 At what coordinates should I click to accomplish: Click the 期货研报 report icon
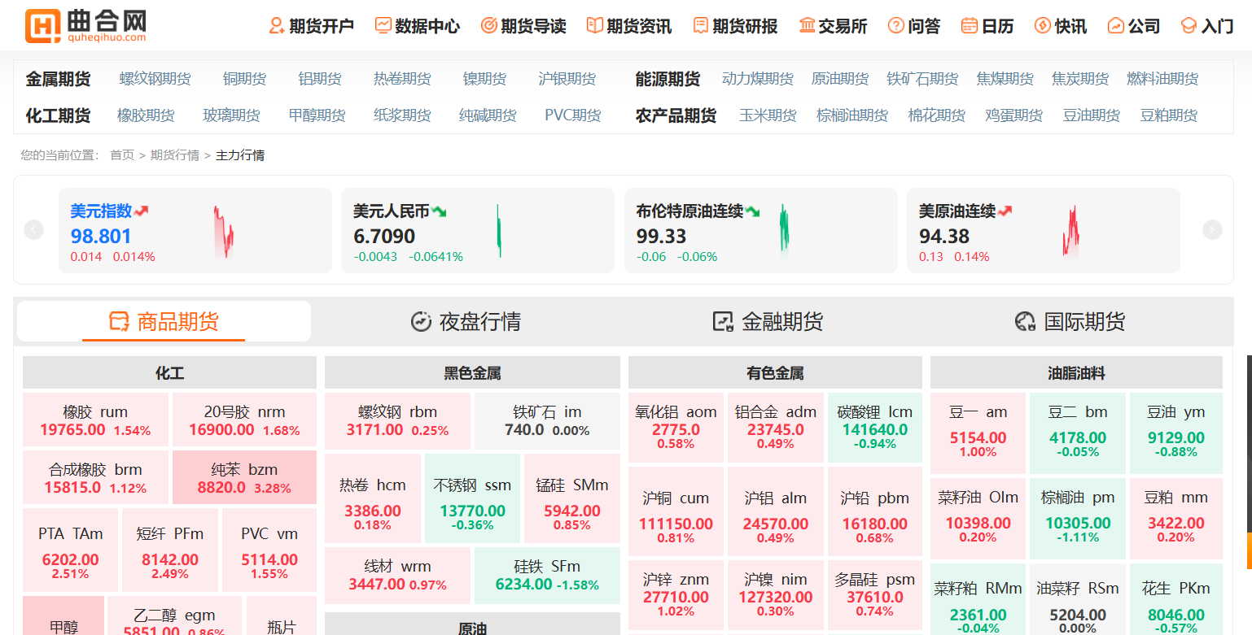(x=700, y=26)
